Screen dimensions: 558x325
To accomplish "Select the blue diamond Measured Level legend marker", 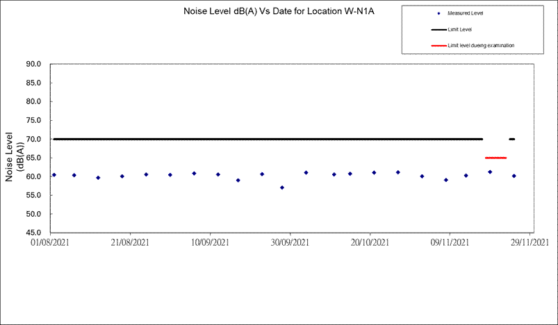I will click(438, 13).
